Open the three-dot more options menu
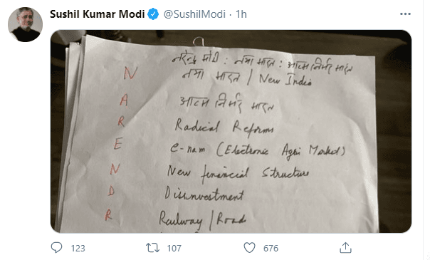The width and height of the screenshot is (430, 260). pyautogui.click(x=405, y=14)
